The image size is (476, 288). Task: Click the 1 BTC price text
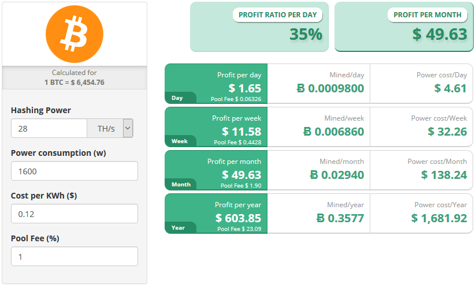pos(74,82)
